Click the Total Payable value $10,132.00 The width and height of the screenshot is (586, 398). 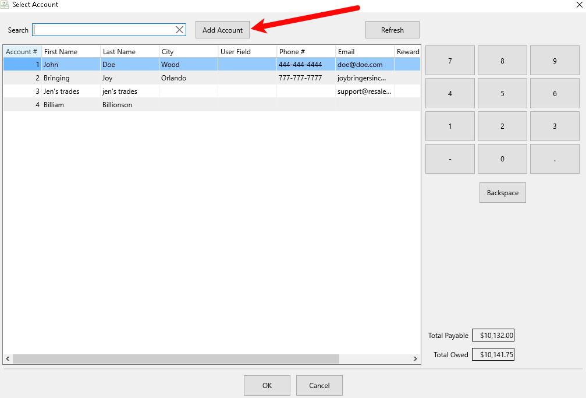tap(493, 335)
